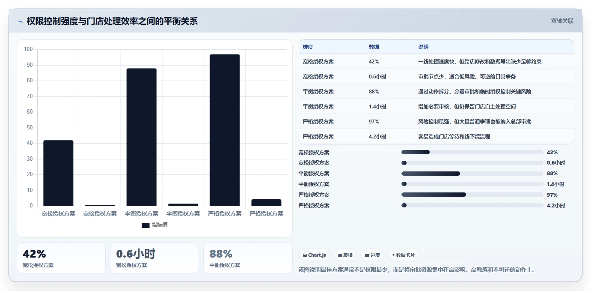Screen dimensions: 591x291
Task: Click the description starting 通过动作拆分
Action: [x=475, y=92]
